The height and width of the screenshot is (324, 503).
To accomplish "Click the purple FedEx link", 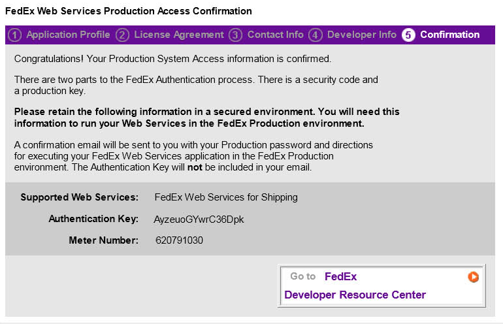I will (x=340, y=276).
